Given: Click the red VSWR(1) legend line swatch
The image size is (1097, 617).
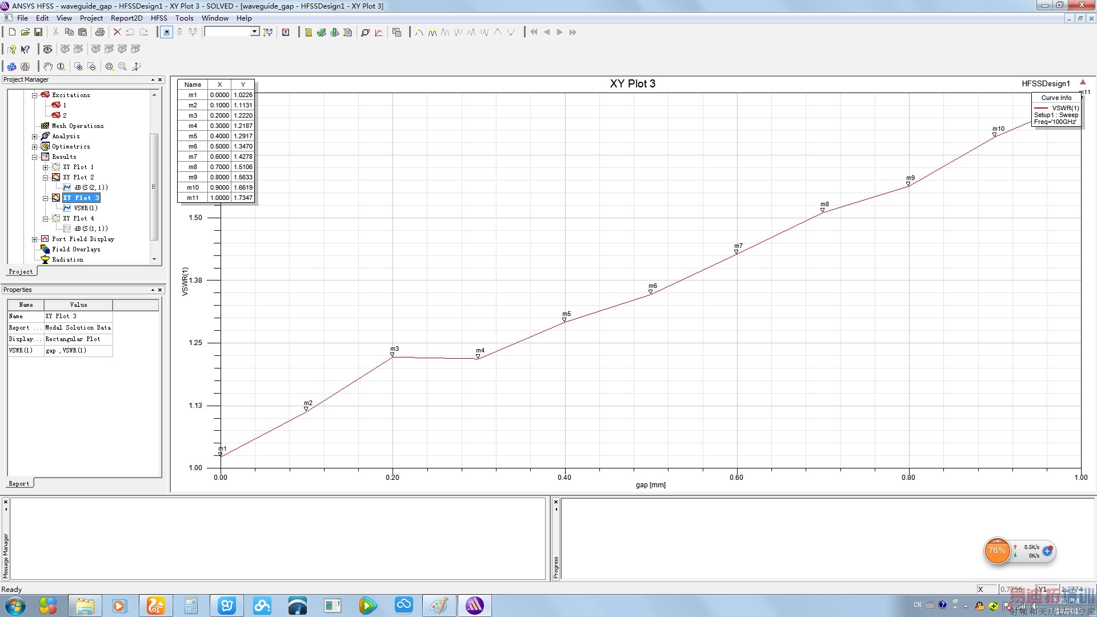Looking at the screenshot, I should [x=1040, y=108].
